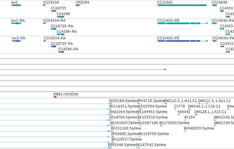
Task: Select the lox2 gene feature
Action: pyautogui.click(x=16, y=5)
